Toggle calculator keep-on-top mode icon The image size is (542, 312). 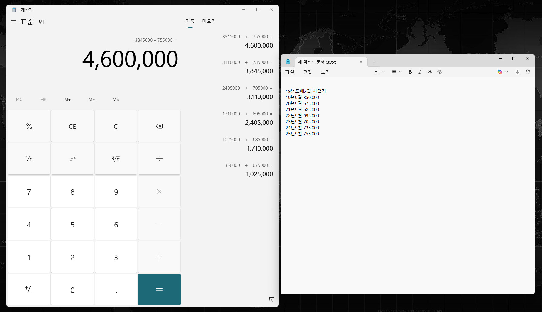click(x=42, y=22)
